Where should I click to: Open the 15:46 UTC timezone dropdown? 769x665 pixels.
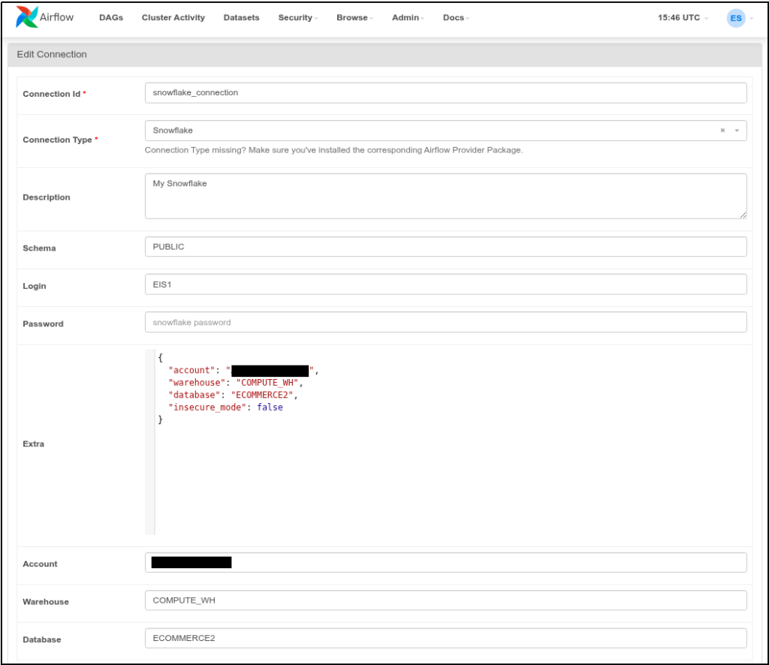683,18
